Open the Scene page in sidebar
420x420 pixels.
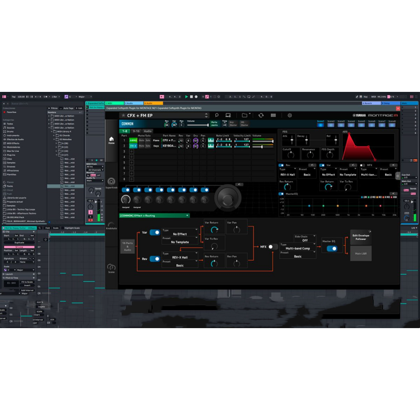click(111, 268)
